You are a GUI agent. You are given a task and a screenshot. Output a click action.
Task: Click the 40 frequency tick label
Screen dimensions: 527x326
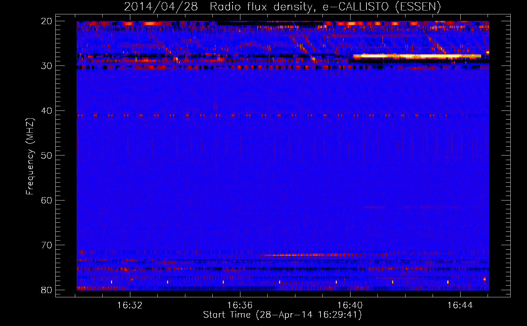[47, 111]
